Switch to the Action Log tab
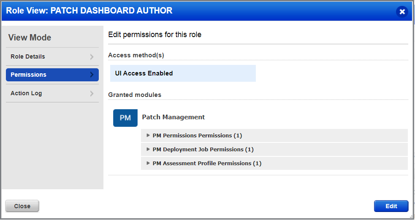This screenshot has width=415, height=220. tap(26, 93)
